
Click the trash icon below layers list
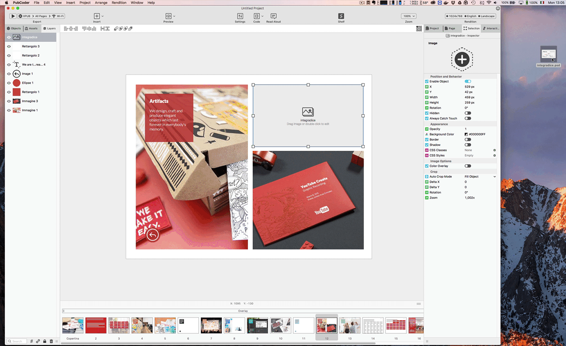click(51, 341)
